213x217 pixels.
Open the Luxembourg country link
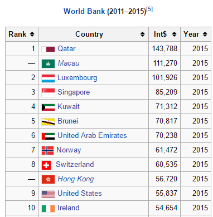(78, 78)
